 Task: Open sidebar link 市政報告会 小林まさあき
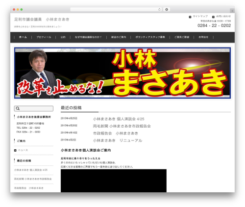(29, 188)
